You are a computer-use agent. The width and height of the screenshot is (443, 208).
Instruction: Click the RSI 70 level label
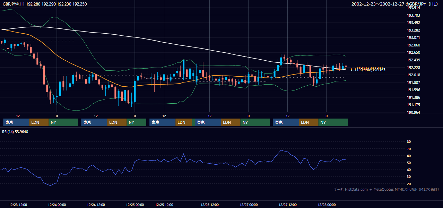click(409, 149)
